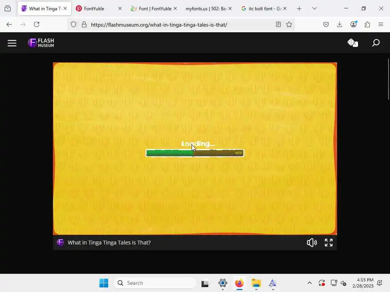The width and height of the screenshot is (390, 292).
Task: Expand the list all tabs dropdown
Action: point(315,8)
